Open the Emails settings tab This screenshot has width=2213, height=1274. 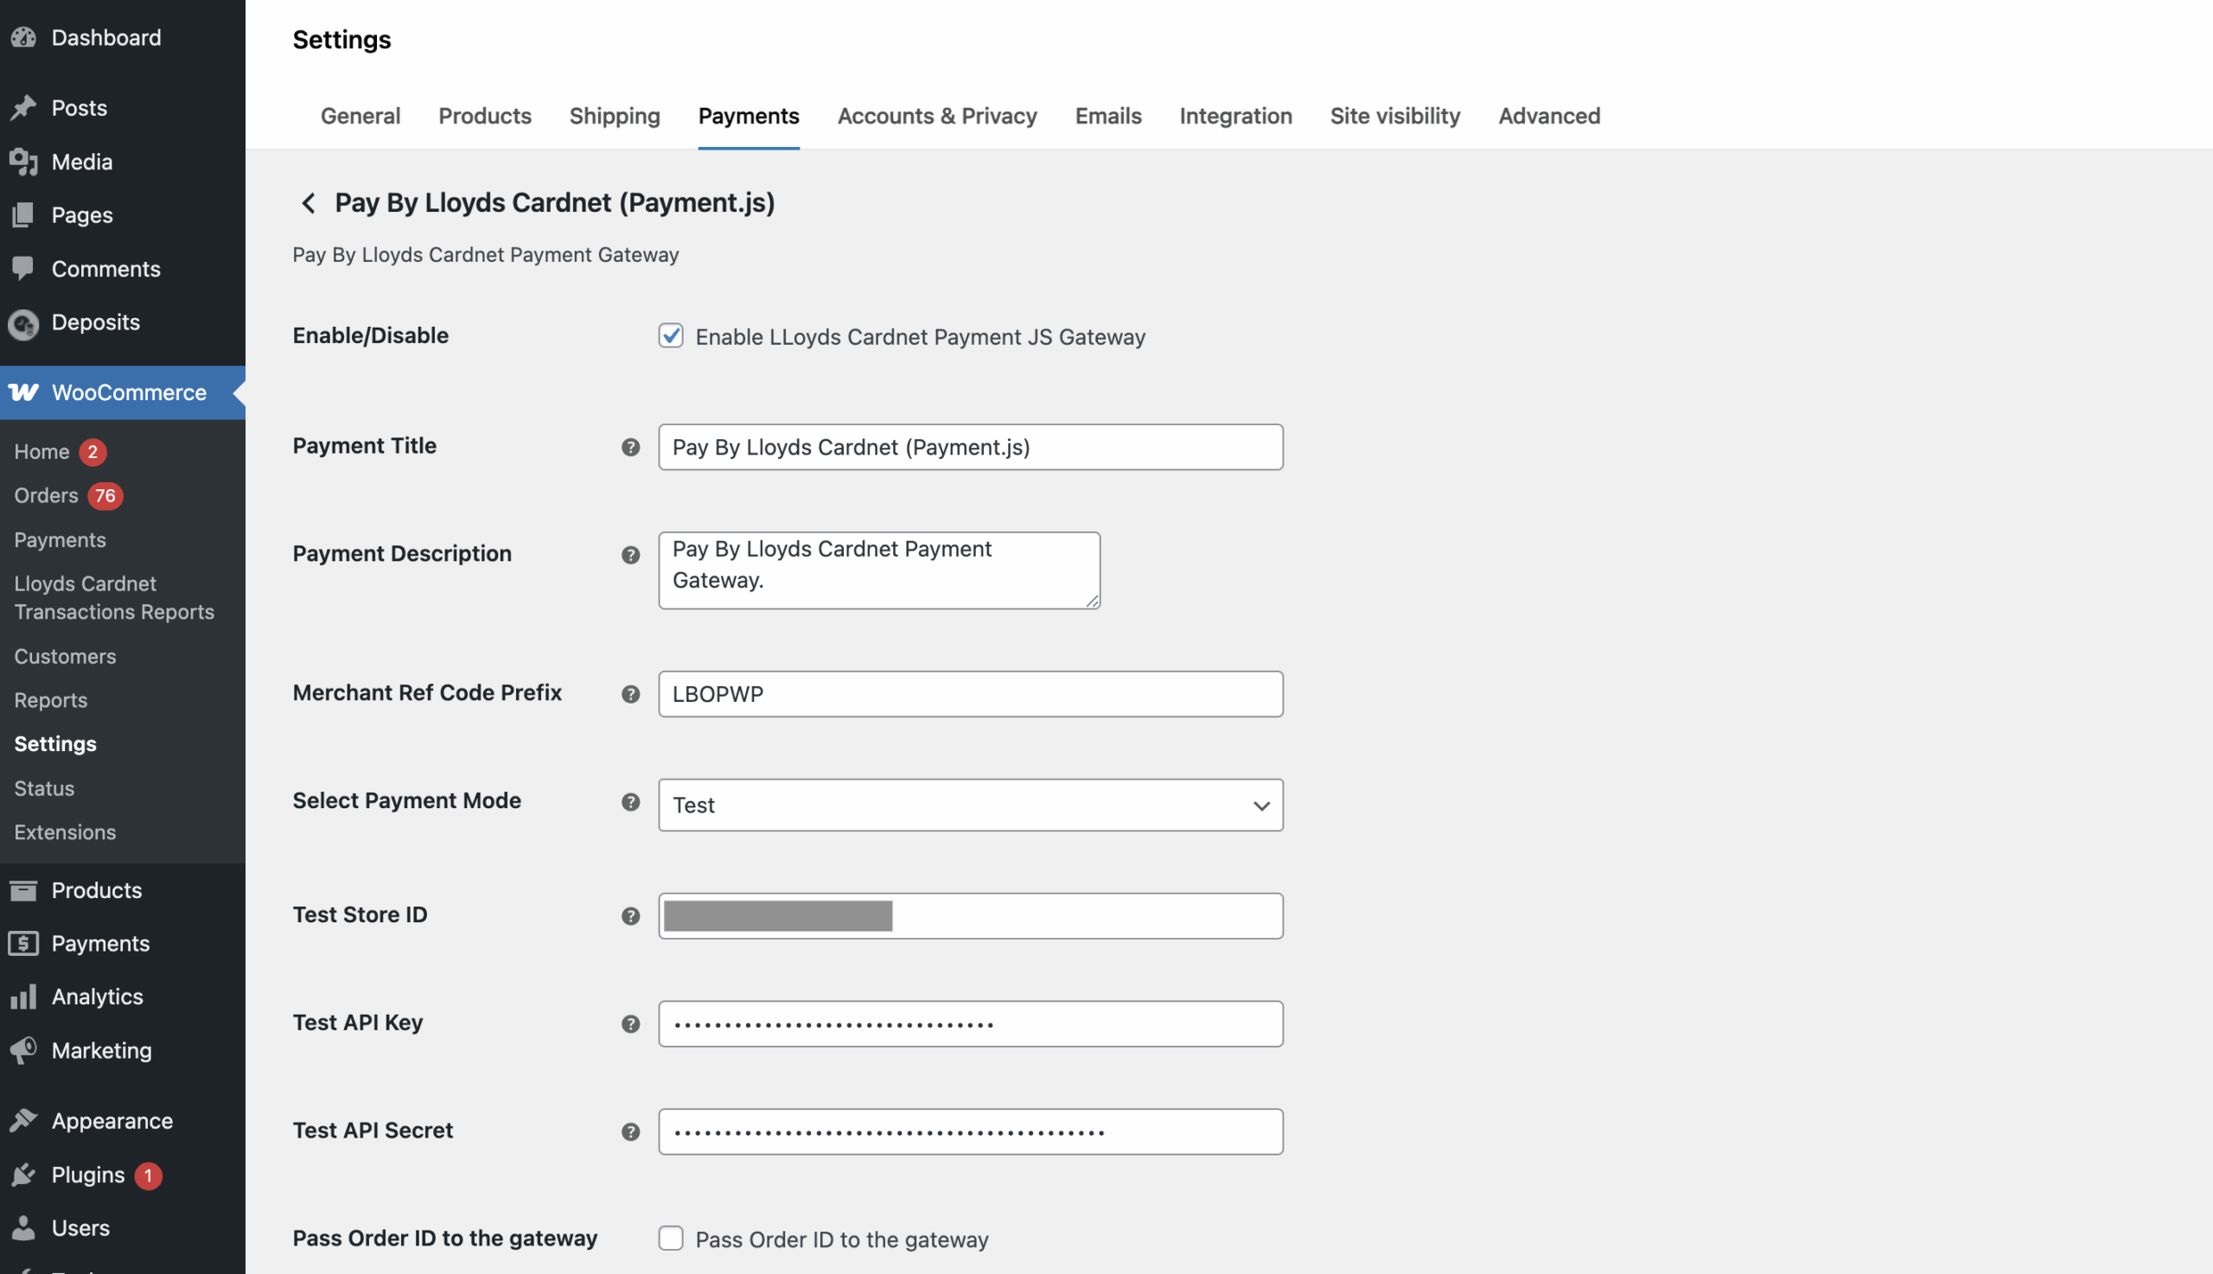coord(1108,116)
